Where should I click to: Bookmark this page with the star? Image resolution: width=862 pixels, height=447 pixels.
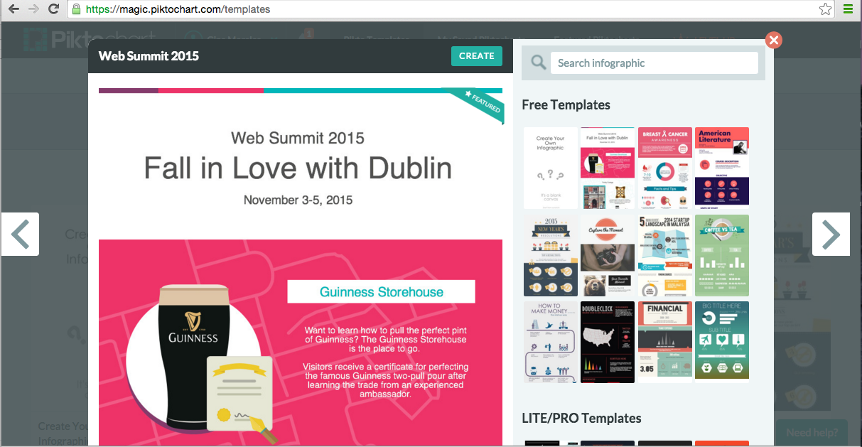tap(825, 9)
